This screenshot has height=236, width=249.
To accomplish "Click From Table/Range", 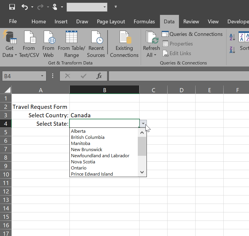I will click(72, 44).
